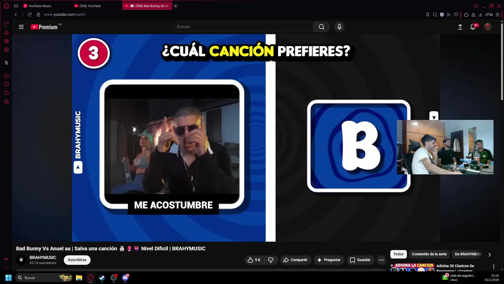
Task: Click the pin icon in address bar
Action: (x=428, y=15)
